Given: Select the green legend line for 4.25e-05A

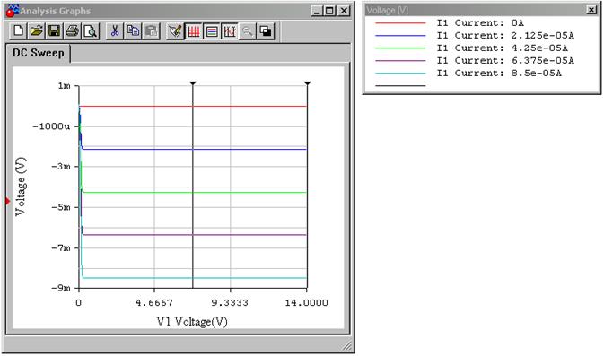Looking at the screenshot, I should coord(400,48).
